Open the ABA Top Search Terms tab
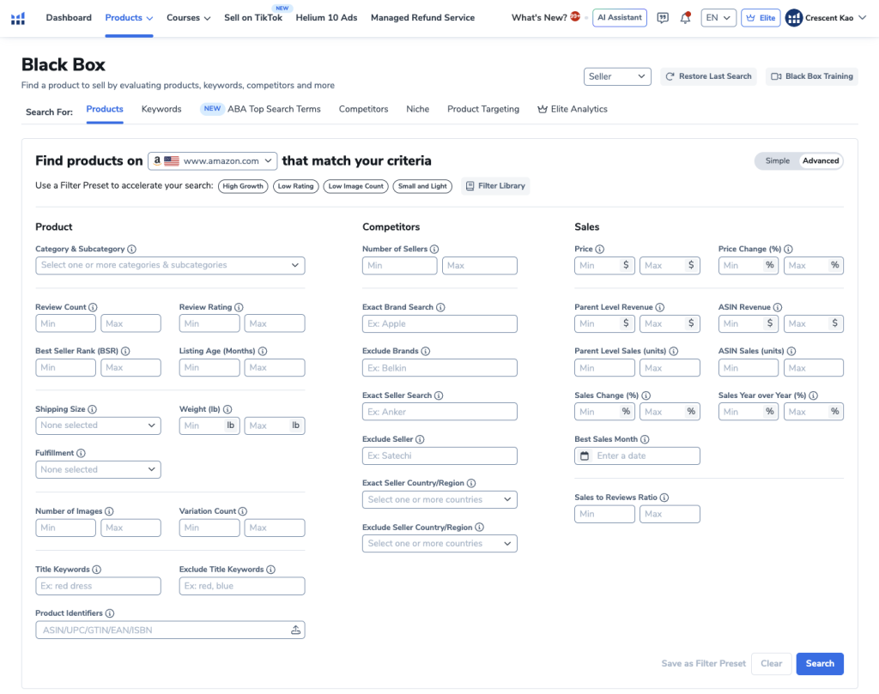879x694 pixels. (x=273, y=110)
